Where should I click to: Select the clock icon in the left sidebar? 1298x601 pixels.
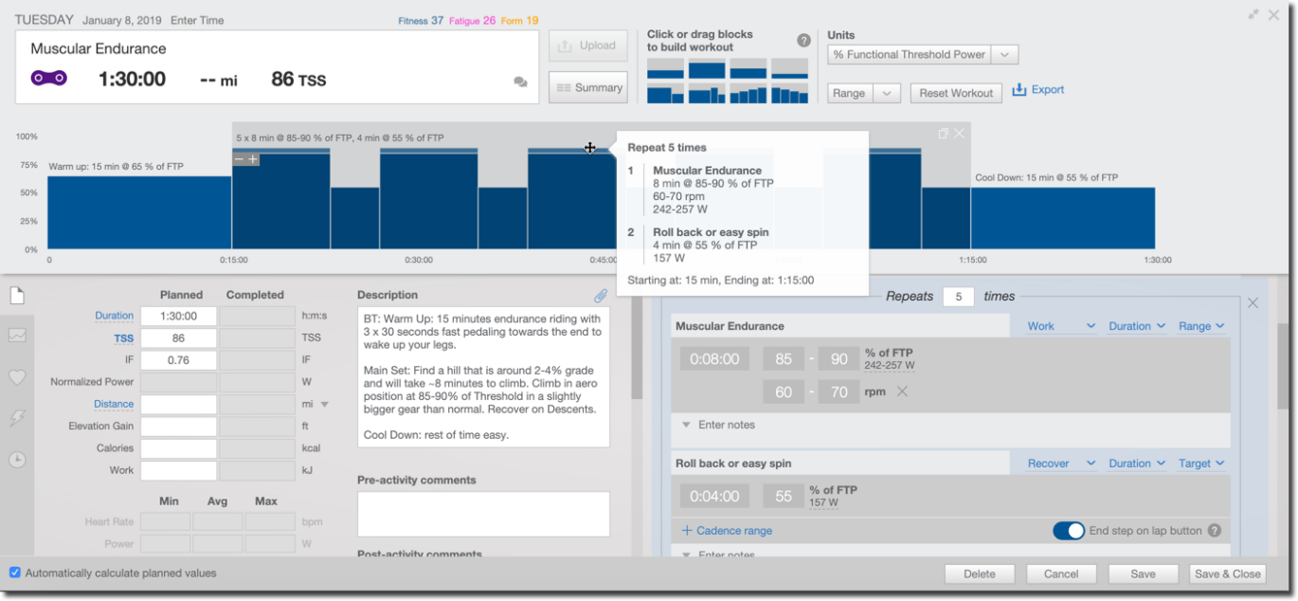click(16, 459)
